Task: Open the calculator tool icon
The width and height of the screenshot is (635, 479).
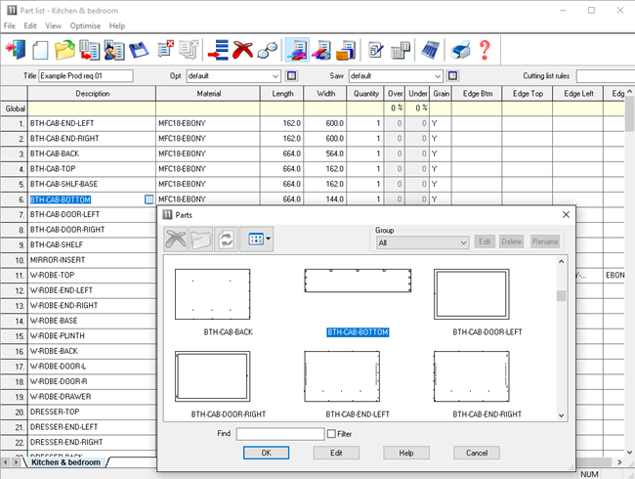Action: 429,49
